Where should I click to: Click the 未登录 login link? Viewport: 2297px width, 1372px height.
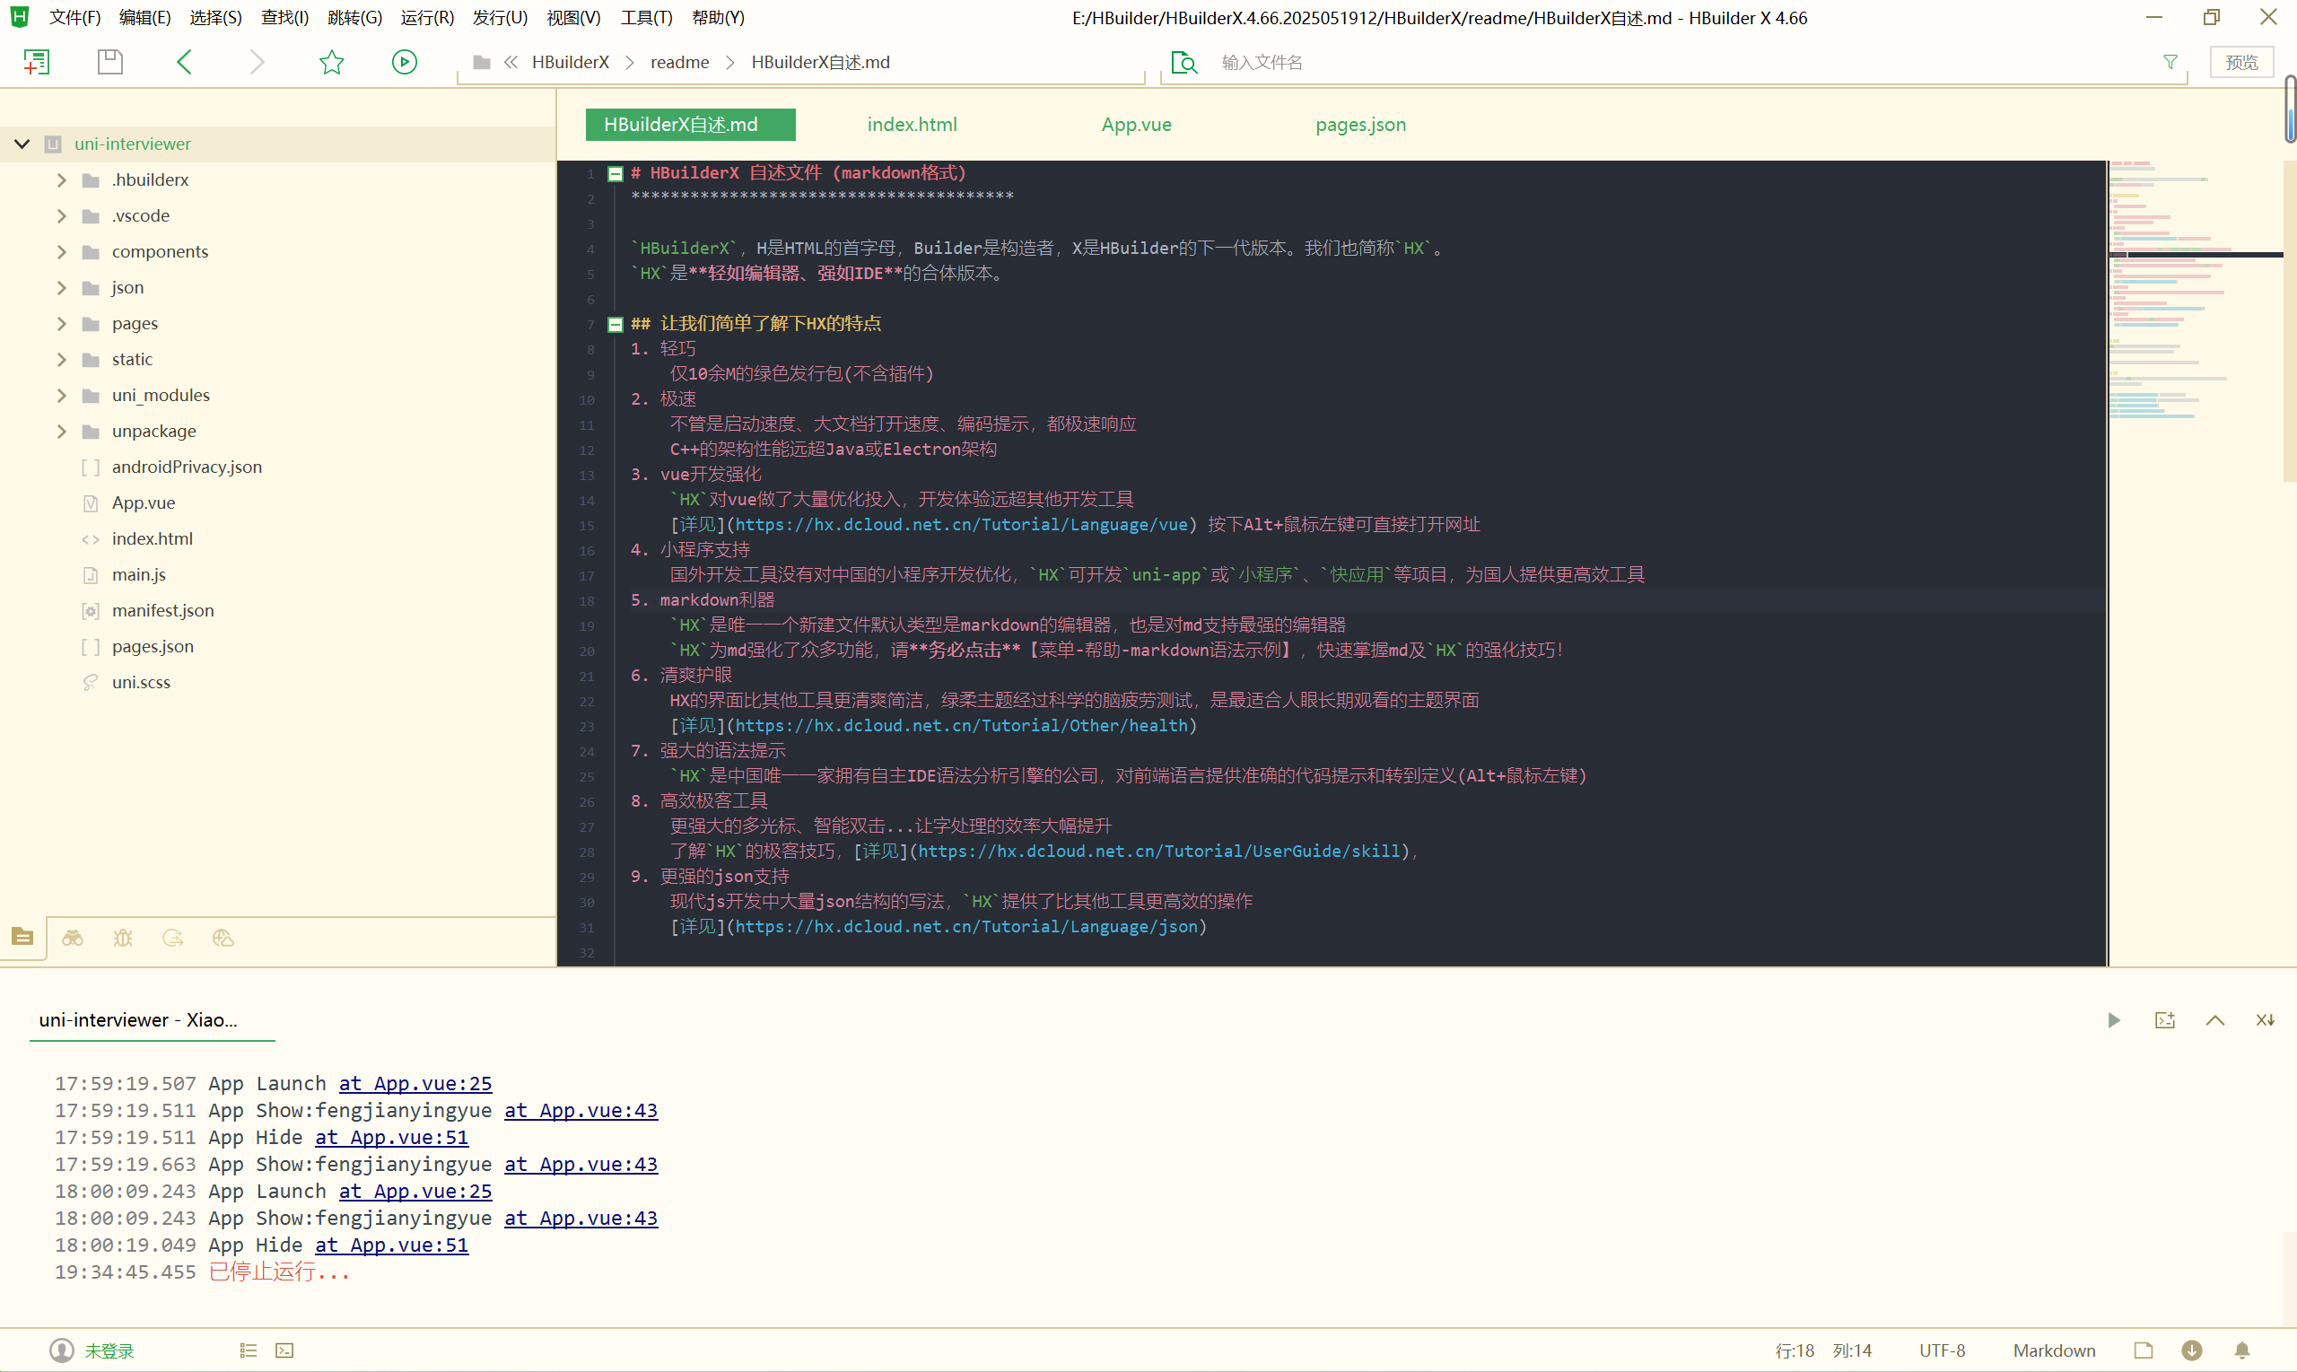[109, 1350]
